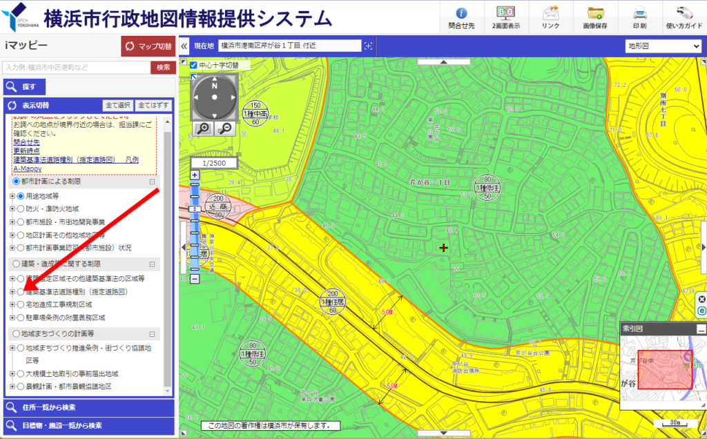
Task: Select 建築基準法道路種別（指定道路図） radio button
Action: [20, 291]
